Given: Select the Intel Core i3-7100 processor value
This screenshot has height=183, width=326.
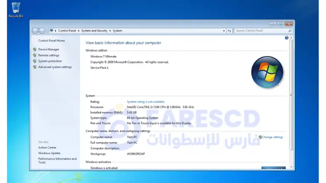Looking at the screenshot, I should point(160,107).
